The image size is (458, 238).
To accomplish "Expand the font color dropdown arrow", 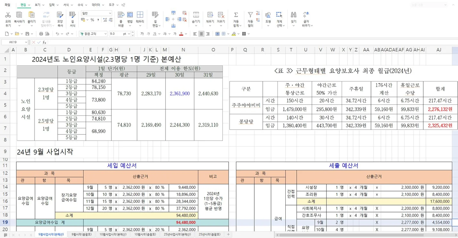I will [185, 34].
